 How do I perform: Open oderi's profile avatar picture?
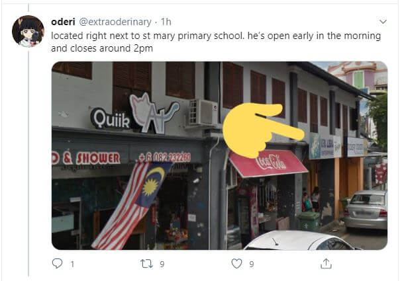click(x=28, y=31)
